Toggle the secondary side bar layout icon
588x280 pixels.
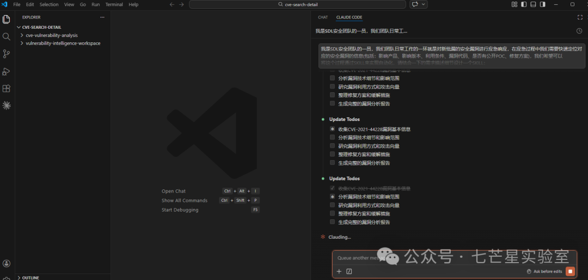tap(542, 4)
